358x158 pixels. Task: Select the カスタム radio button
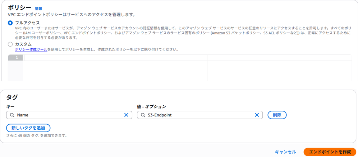pyautogui.click(x=10, y=44)
